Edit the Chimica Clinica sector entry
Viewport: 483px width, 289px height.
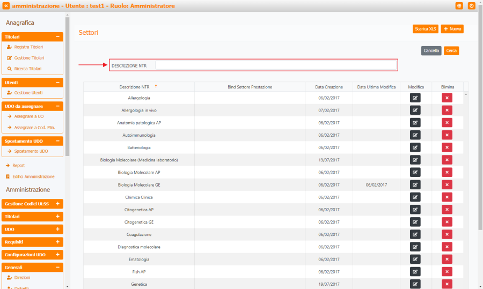pyautogui.click(x=415, y=197)
